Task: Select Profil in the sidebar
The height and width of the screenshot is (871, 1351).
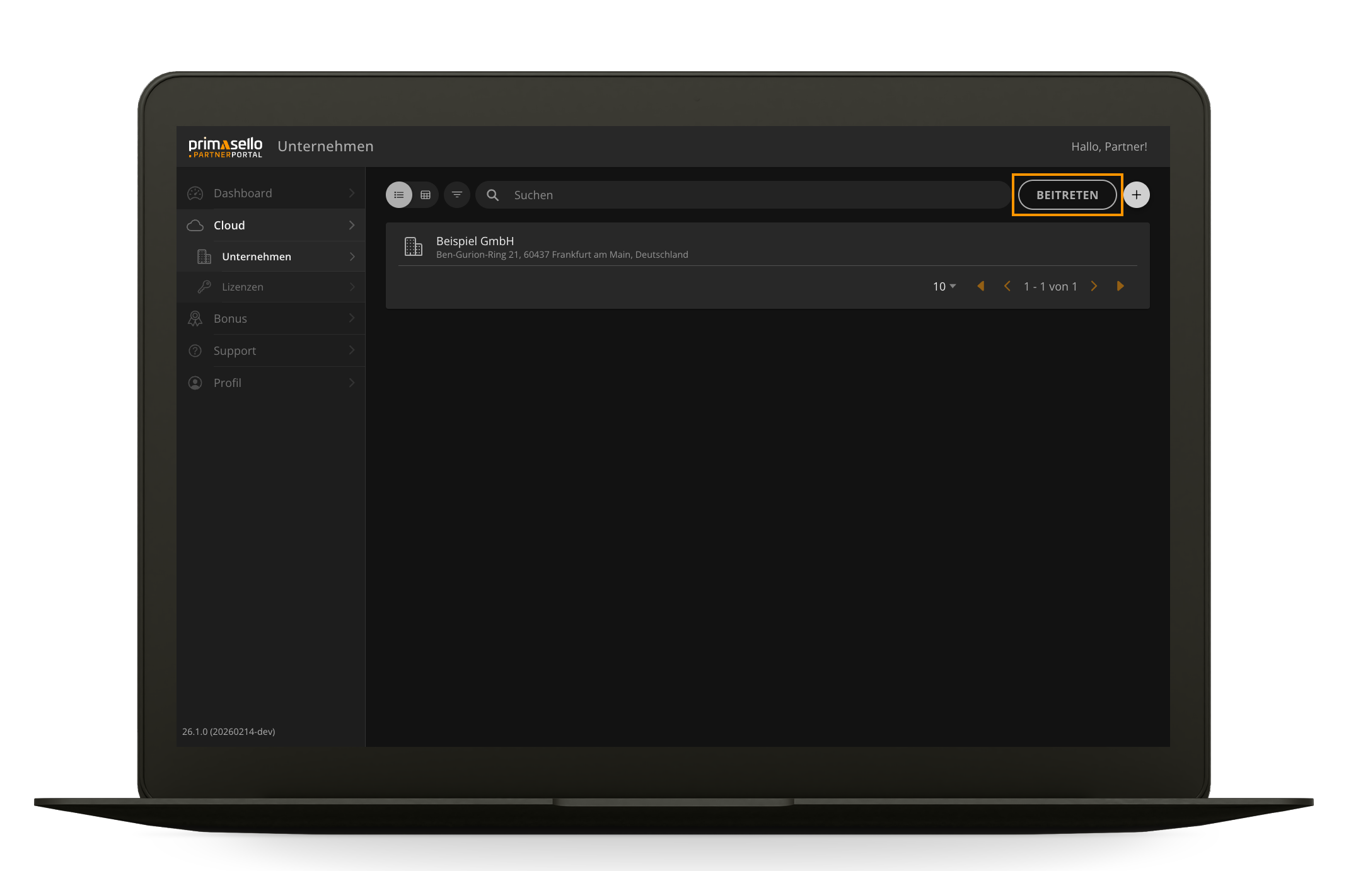Action: pyautogui.click(x=227, y=383)
